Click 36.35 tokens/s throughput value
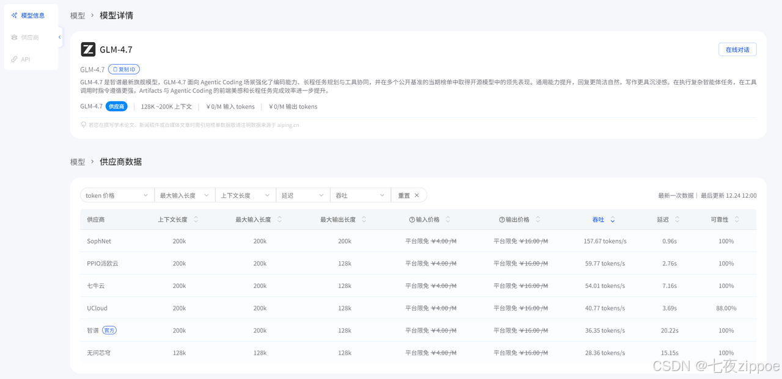 tap(605, 330)
